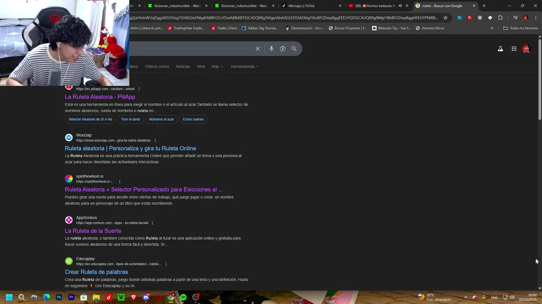The height and width of the screenshot is (304, 542).
Task: Expand the Herramientas tools dropdown
Action: (245, 67)
